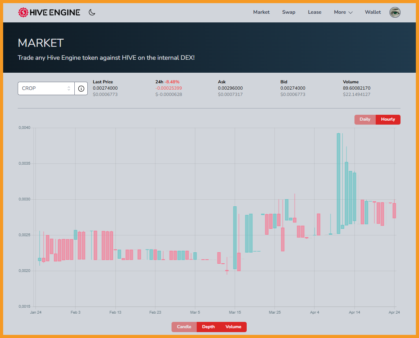Go to the Swap page
This screenshot has height=338, width=419.
[289, 12]
